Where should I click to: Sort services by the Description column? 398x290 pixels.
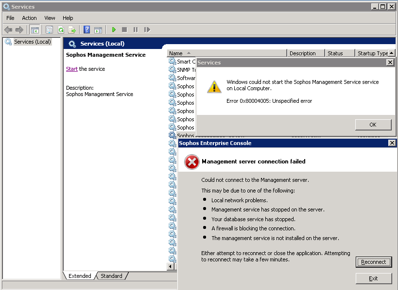[x=306, y=53]
